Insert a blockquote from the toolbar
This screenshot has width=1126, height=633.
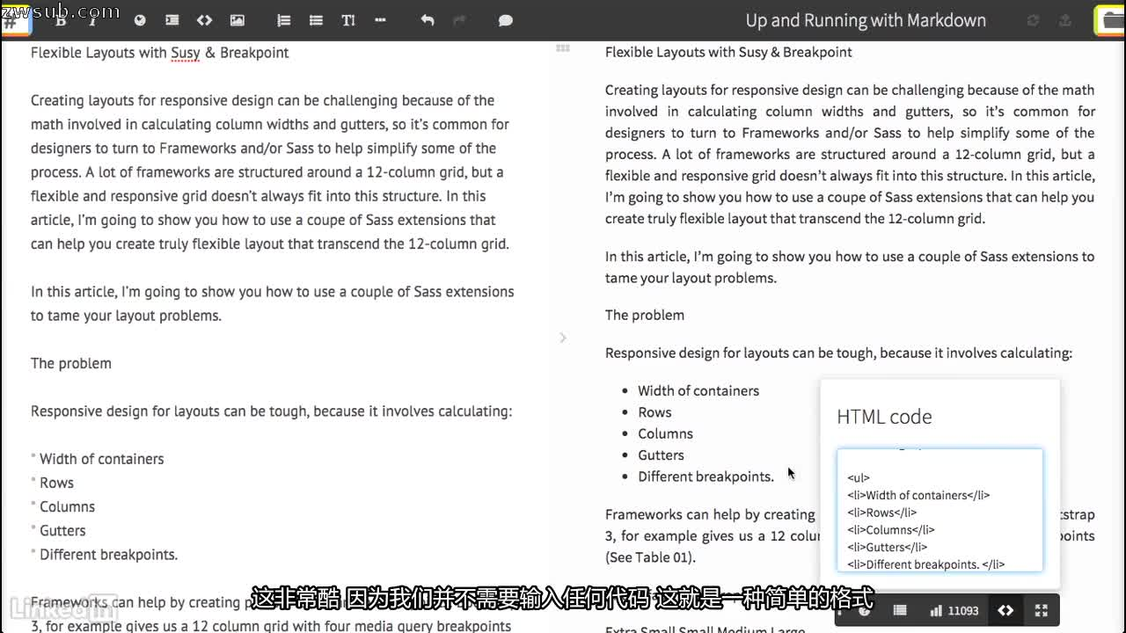pos(172,20)
